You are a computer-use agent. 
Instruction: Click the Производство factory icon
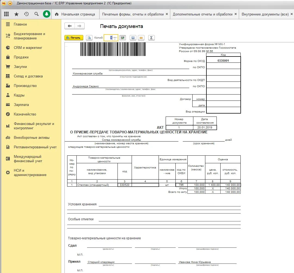8,86
